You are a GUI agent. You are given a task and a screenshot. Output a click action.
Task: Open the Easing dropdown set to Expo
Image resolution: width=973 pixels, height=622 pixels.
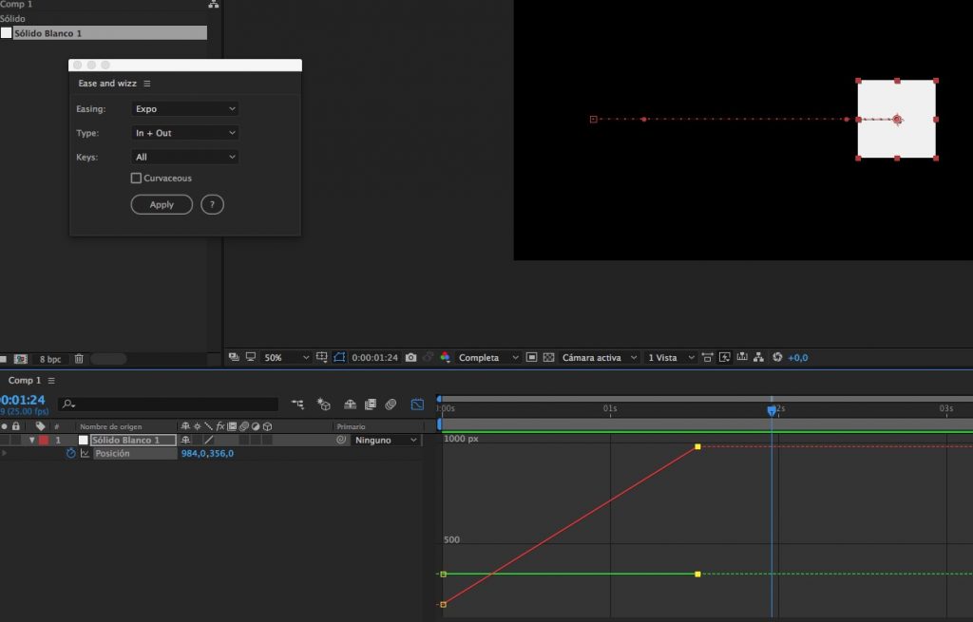tap(184, 109)
